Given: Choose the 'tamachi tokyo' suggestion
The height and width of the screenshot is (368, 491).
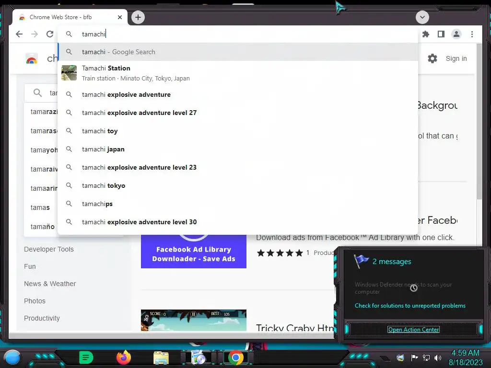Looking at the screenshot, I should pyautogui.click(x=238, y=185).
